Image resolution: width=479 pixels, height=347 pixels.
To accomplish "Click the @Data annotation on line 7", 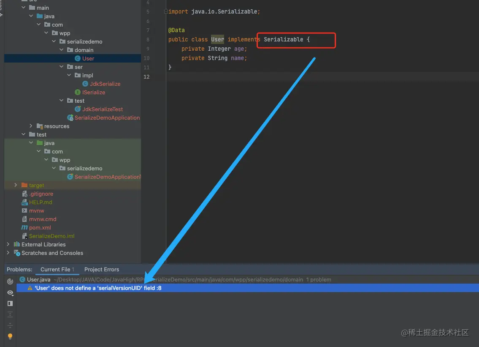I will pos(176,30).
